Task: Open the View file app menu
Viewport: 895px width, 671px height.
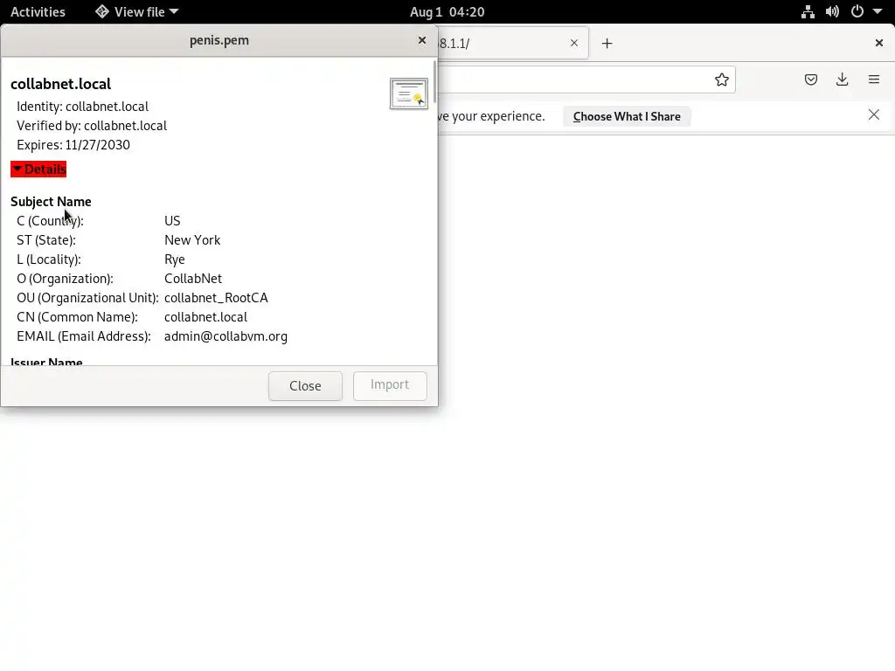Action: [x=137, y=11]
